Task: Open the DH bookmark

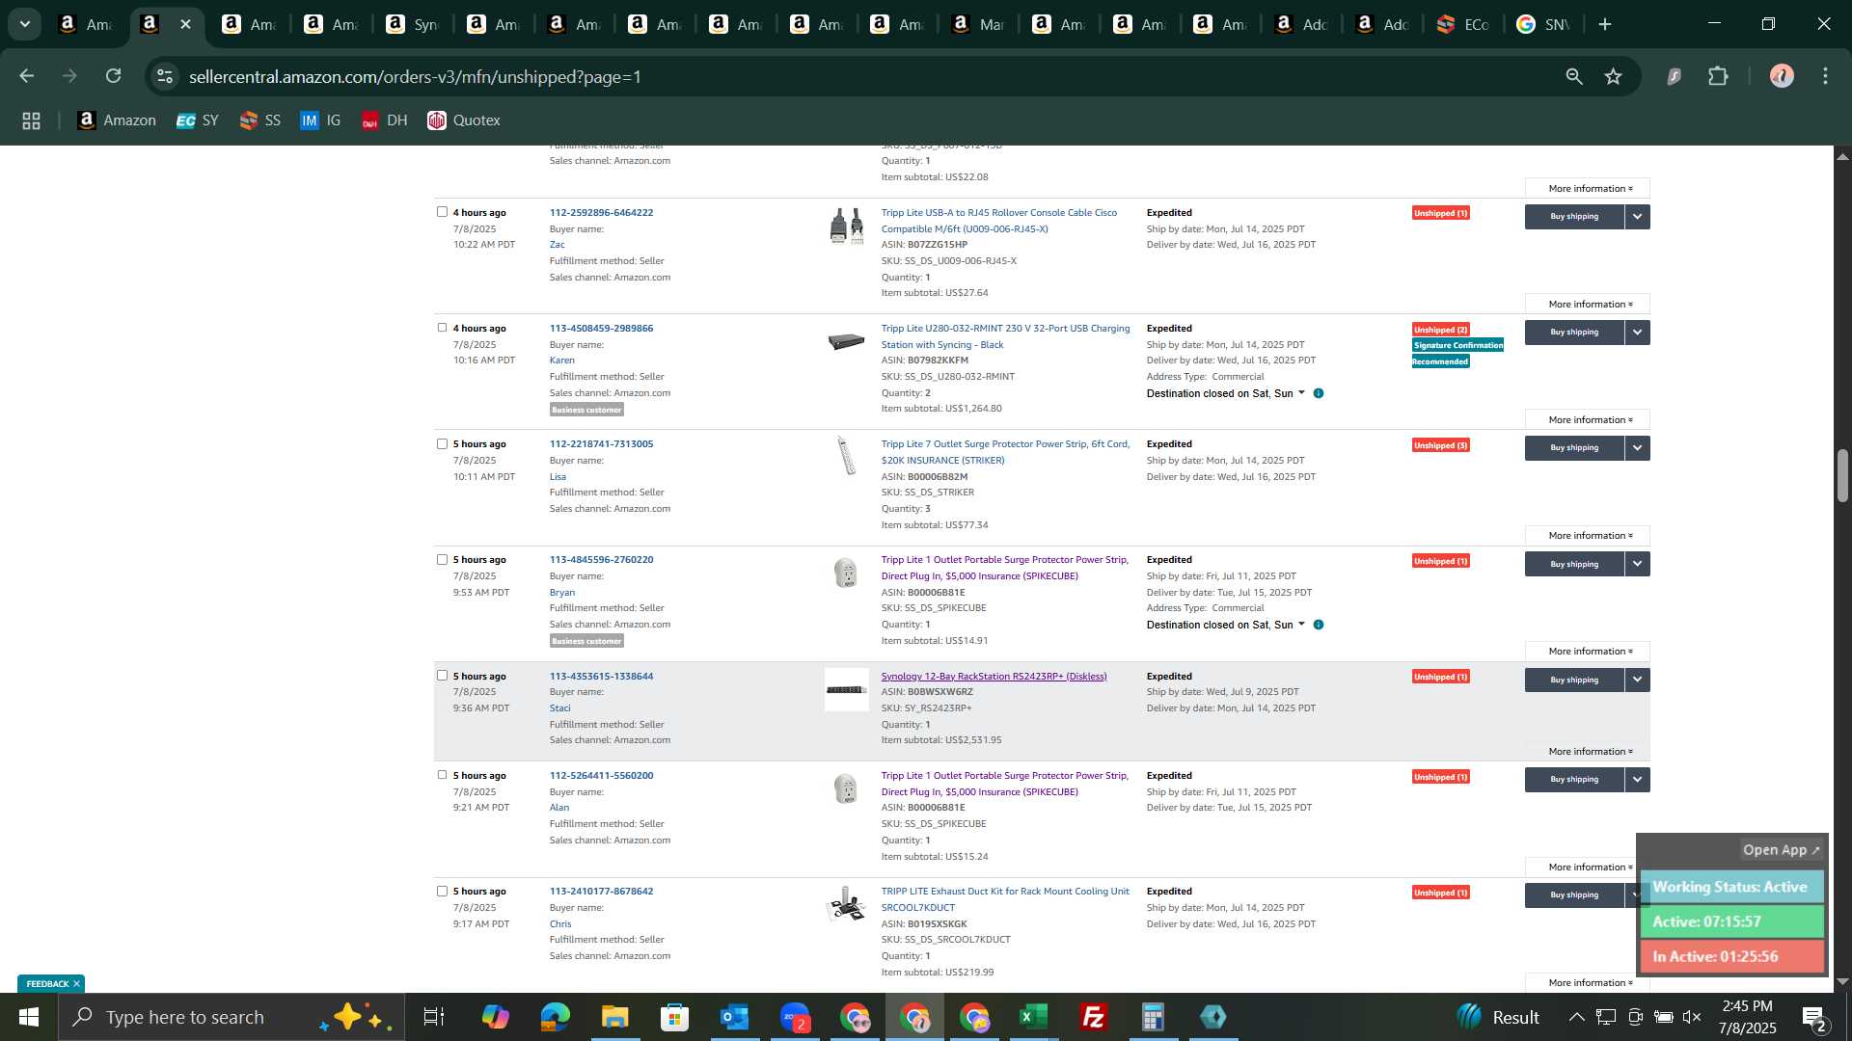Action: (385, 120)
